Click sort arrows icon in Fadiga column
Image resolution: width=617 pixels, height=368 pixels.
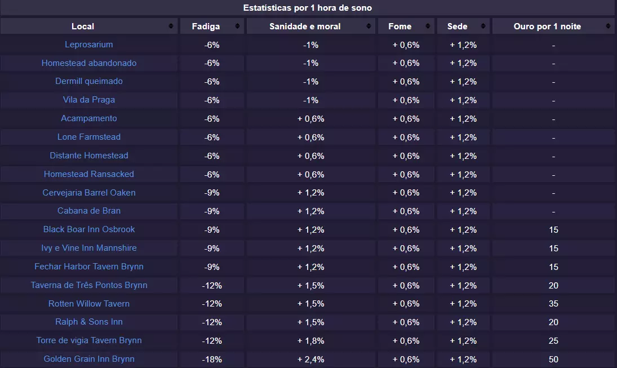(238, 26)
